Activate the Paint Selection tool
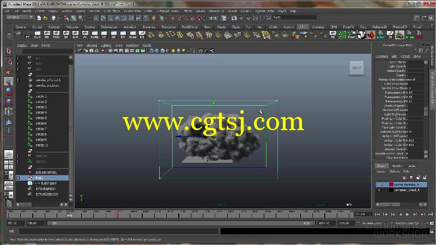The height and width of the screenshot is (245, 436). 9,72
